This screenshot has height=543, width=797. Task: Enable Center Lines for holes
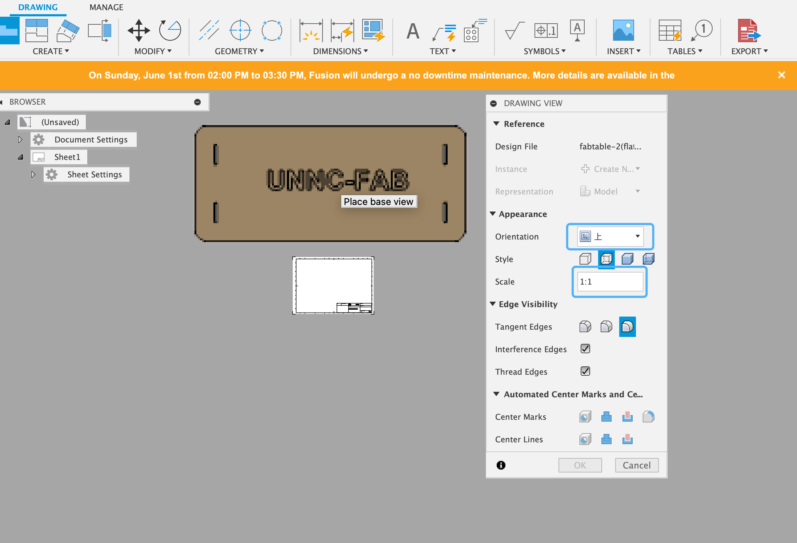coord(585,439)
